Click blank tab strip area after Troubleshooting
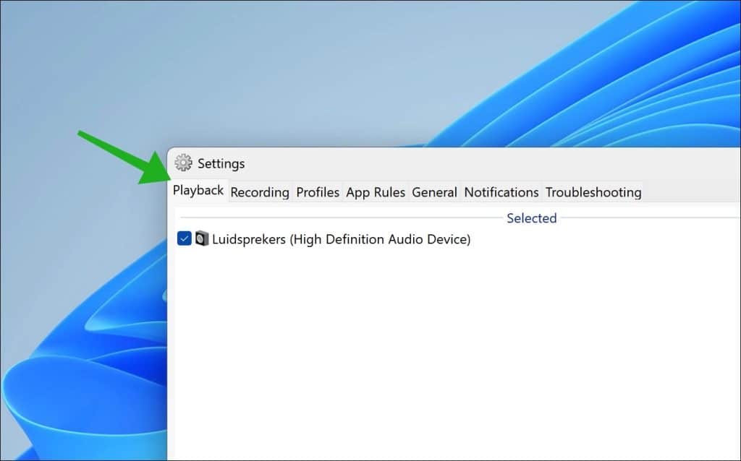 (691, 192)
